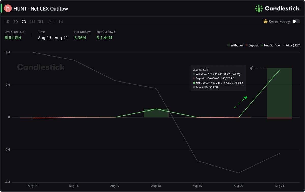Click the Candlestick brand logo icon
Screen dimensions: 305x192
259,8
